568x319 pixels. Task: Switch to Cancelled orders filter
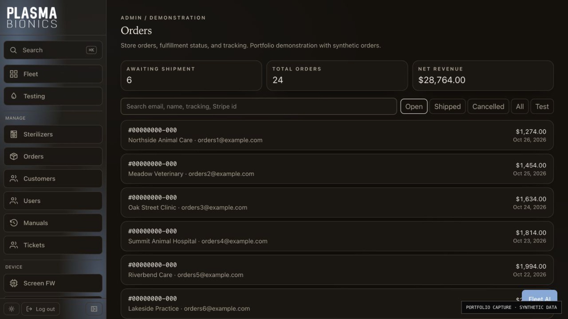coord(488,107)
